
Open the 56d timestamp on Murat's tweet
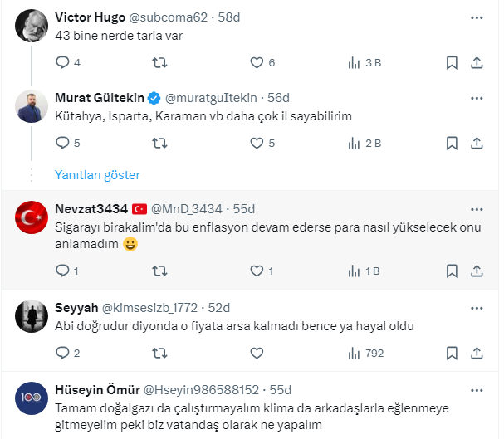(278, 96)
